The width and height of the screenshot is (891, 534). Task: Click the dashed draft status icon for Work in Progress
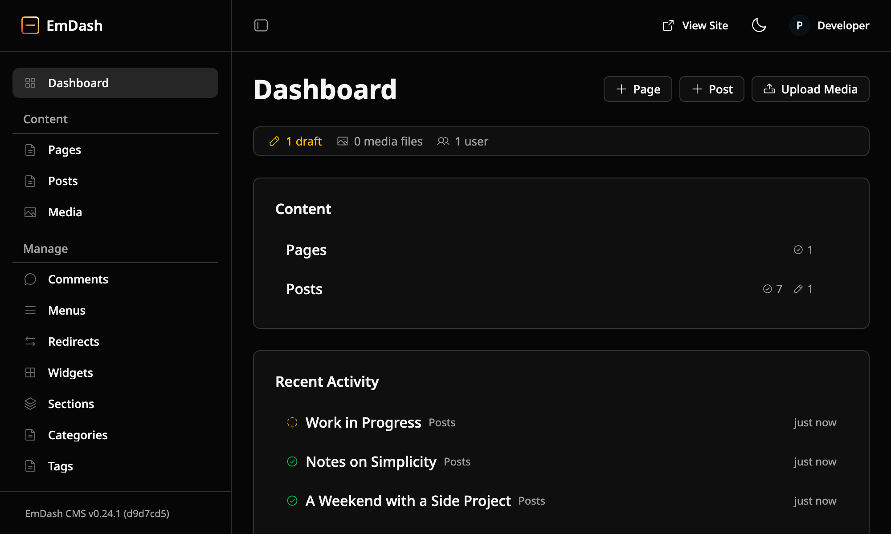click(292, 422)
